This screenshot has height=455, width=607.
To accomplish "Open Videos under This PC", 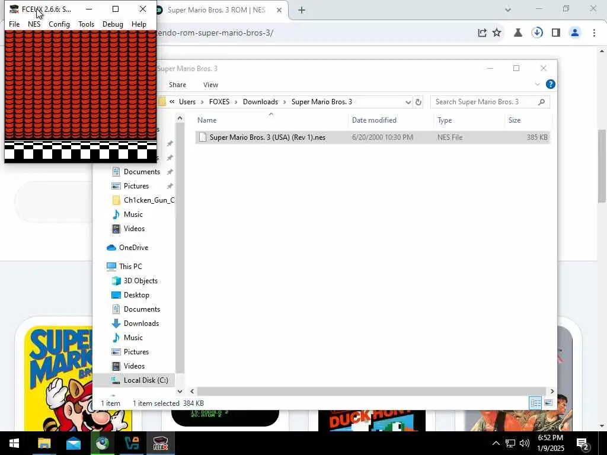I will click(134, 366).
